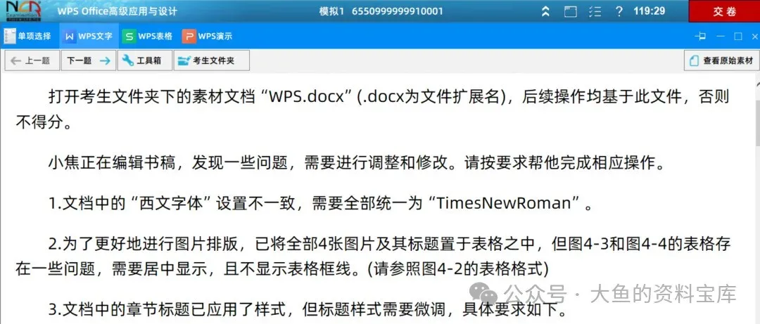Switch to the WPS文字 tab

[89, 36]
